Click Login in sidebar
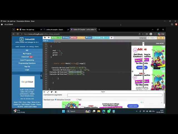 click(27, 70)
